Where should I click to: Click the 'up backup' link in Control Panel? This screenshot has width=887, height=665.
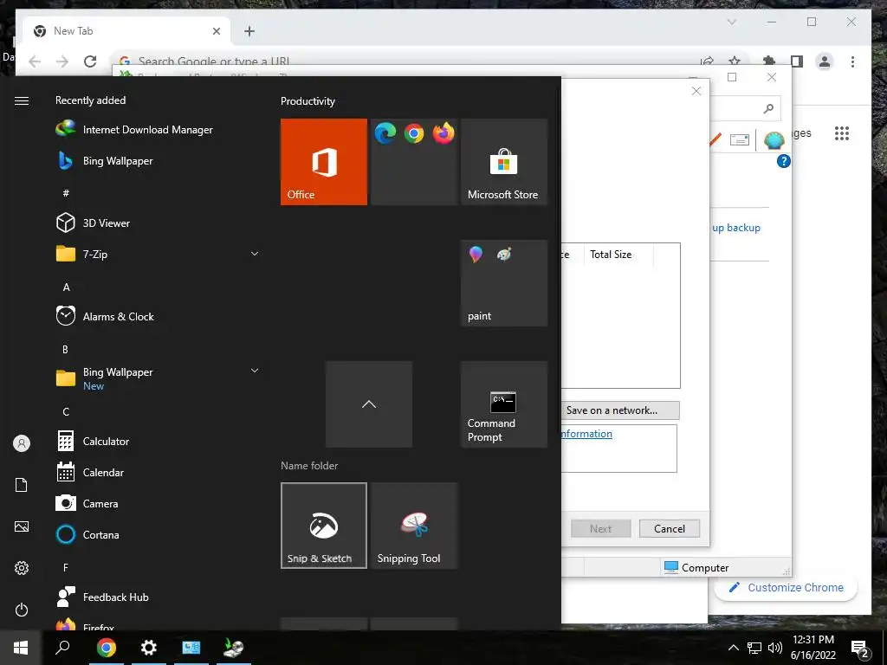[736, 228]
